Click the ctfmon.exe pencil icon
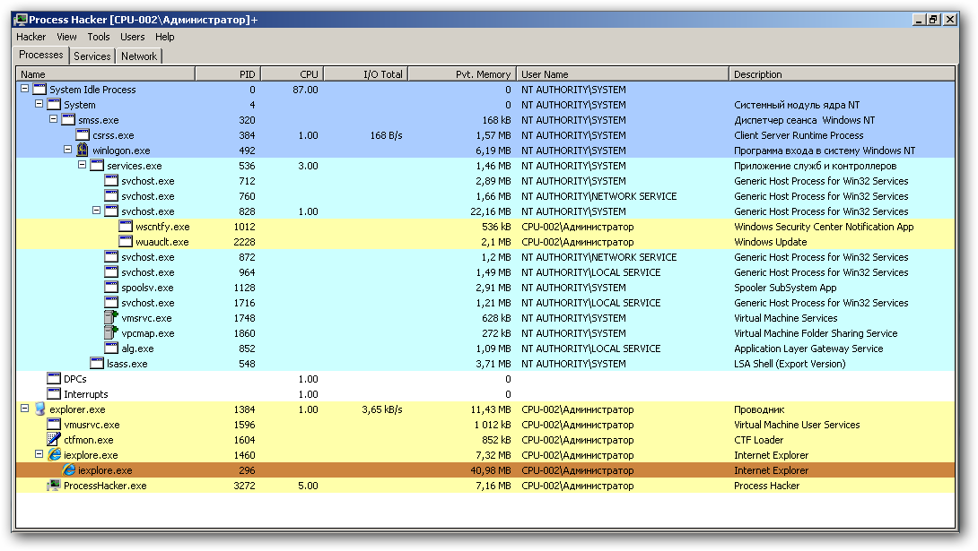Viewport: 978px width, 551px height. tap(54, 440)
